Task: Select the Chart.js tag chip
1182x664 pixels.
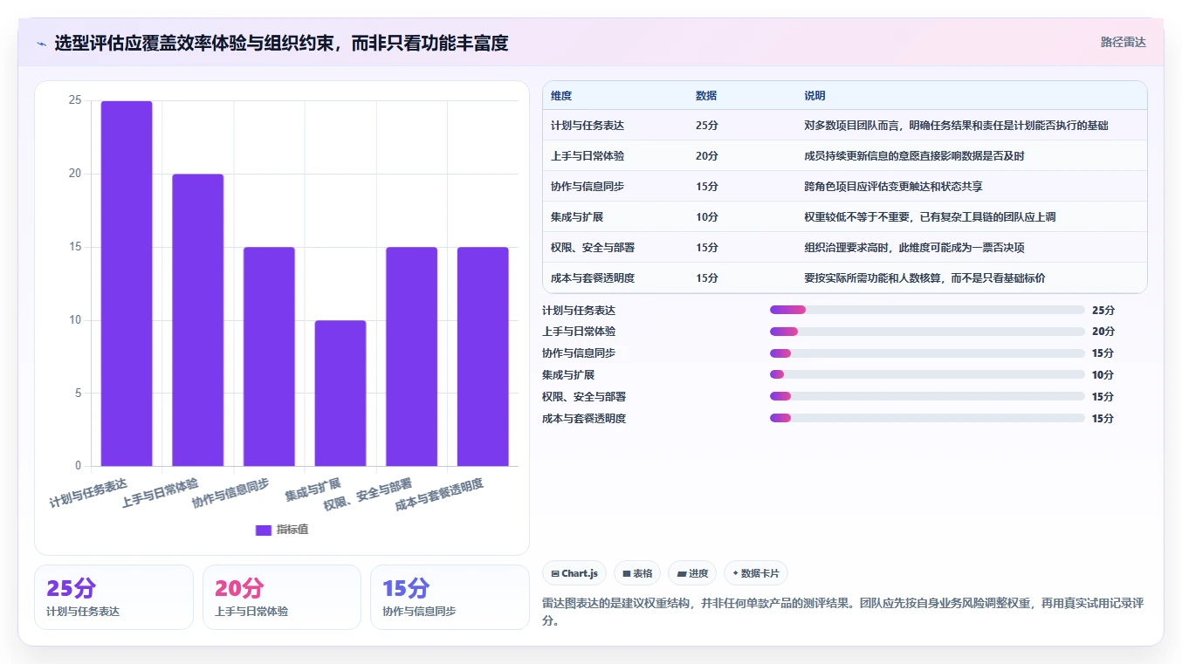Action: tap(574, 573)
